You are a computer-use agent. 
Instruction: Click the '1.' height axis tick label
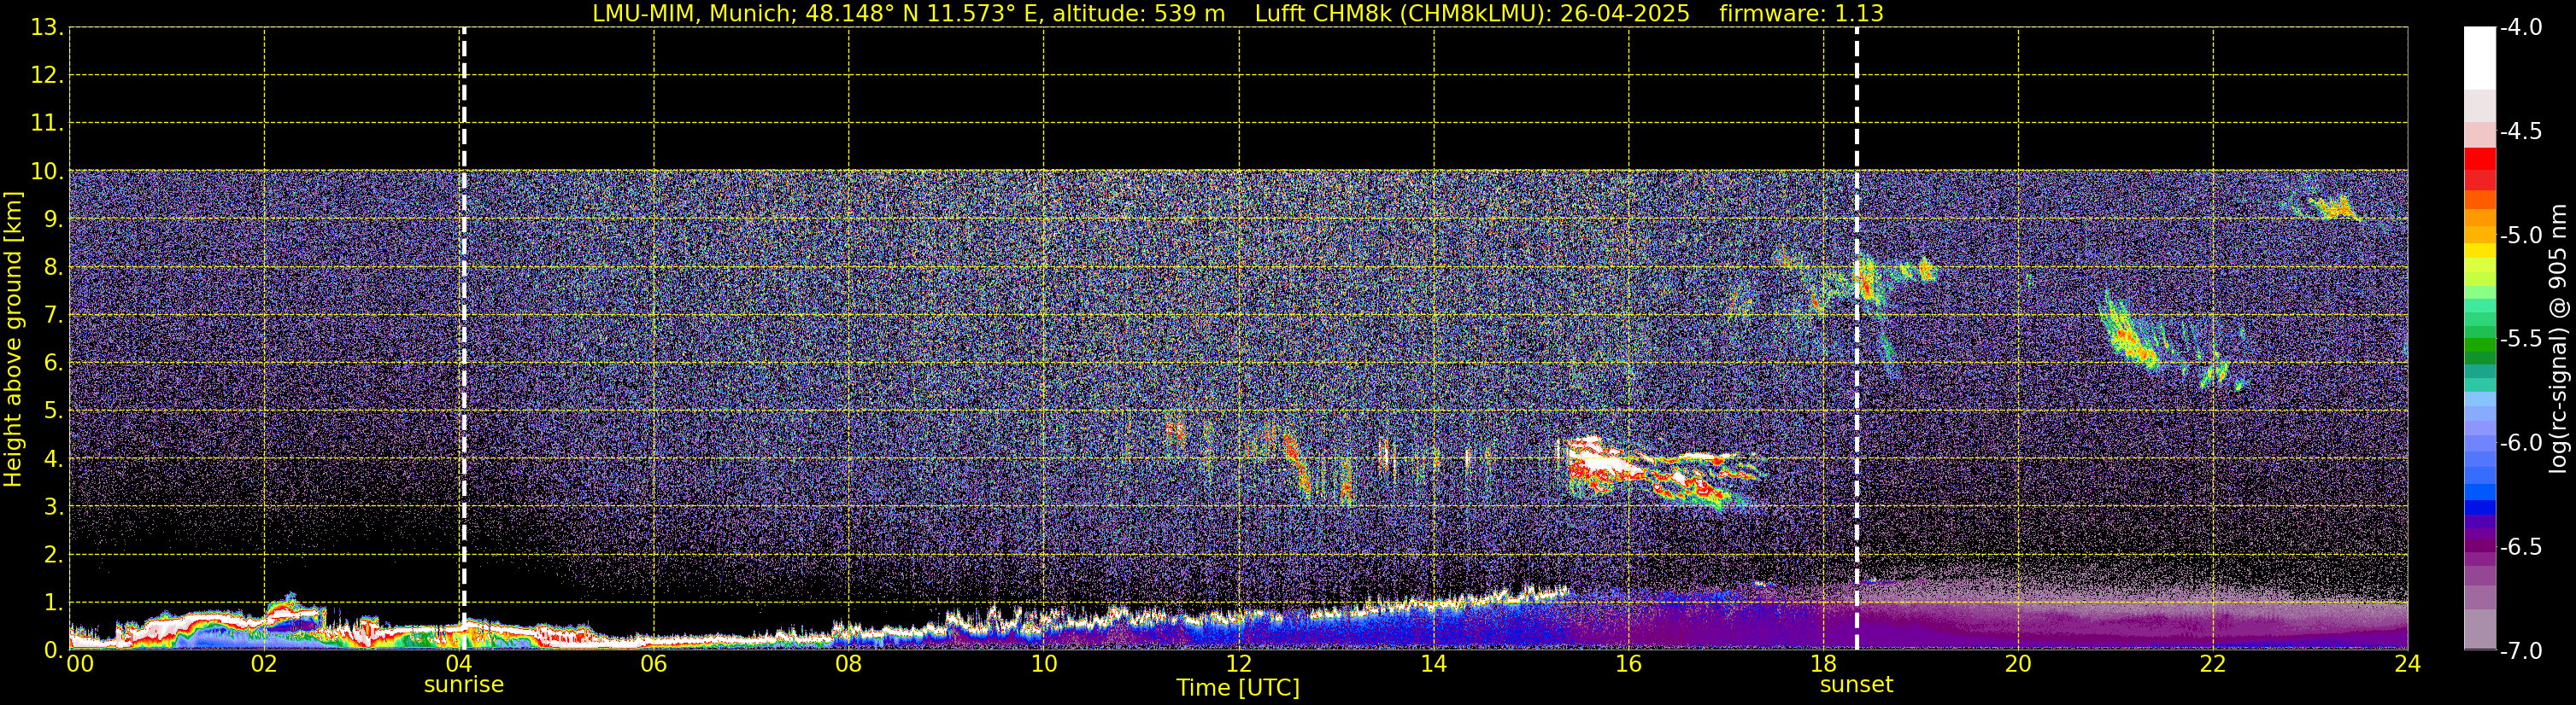pyautogui.click(x=53, y=602)
